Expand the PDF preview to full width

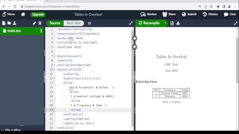coord(236,23)
